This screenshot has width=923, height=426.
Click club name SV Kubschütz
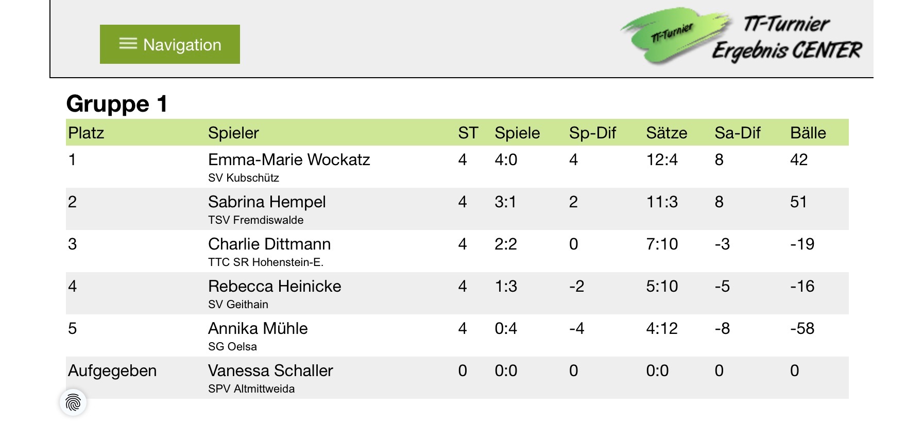(x=244, y=178)
